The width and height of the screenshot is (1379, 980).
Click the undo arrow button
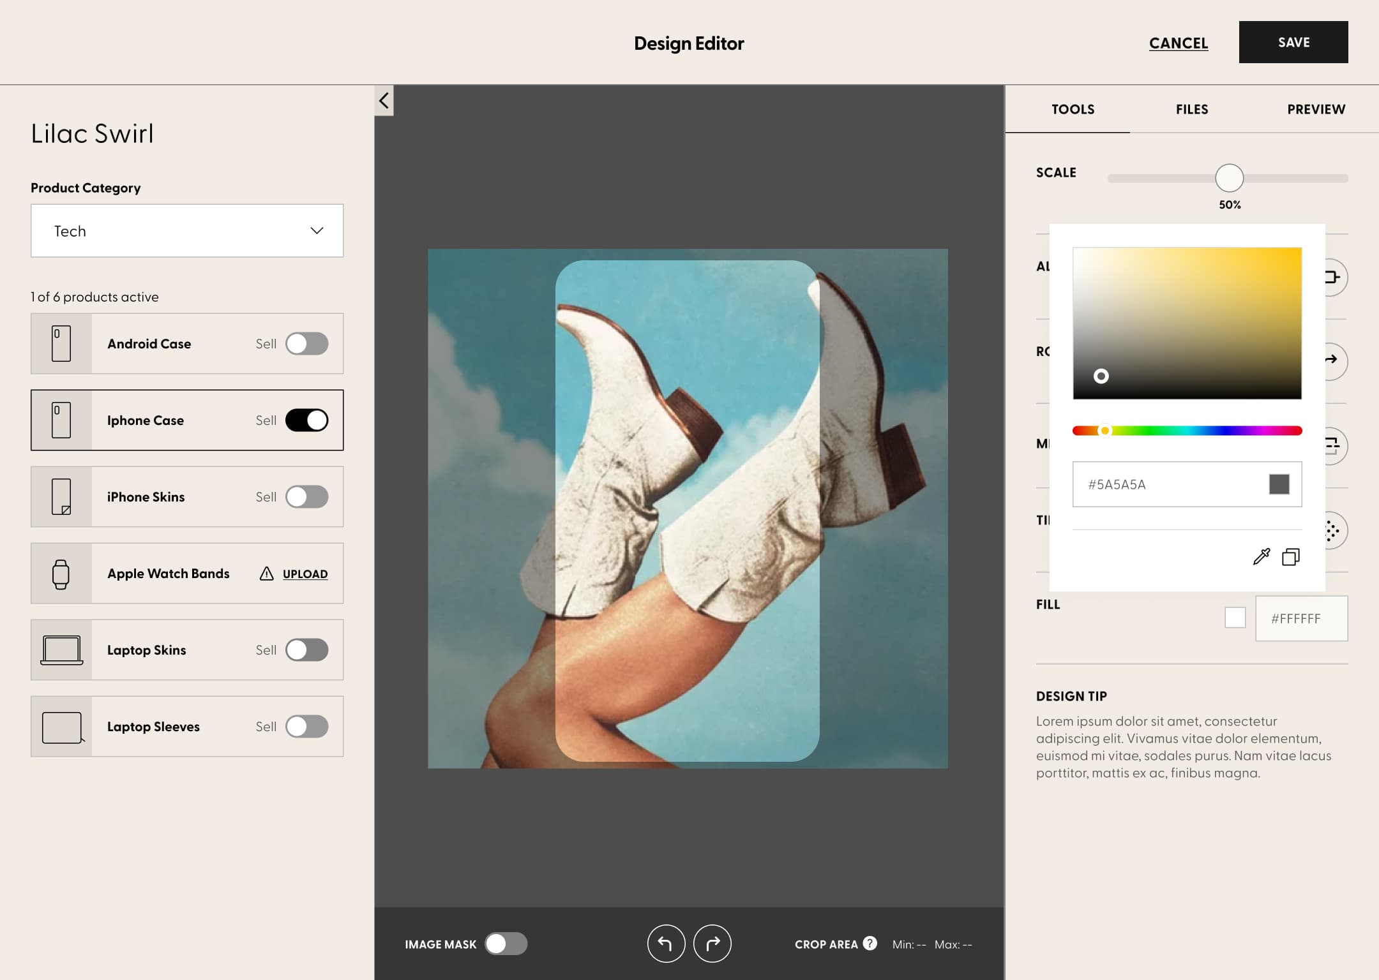[x=666, y=944]
